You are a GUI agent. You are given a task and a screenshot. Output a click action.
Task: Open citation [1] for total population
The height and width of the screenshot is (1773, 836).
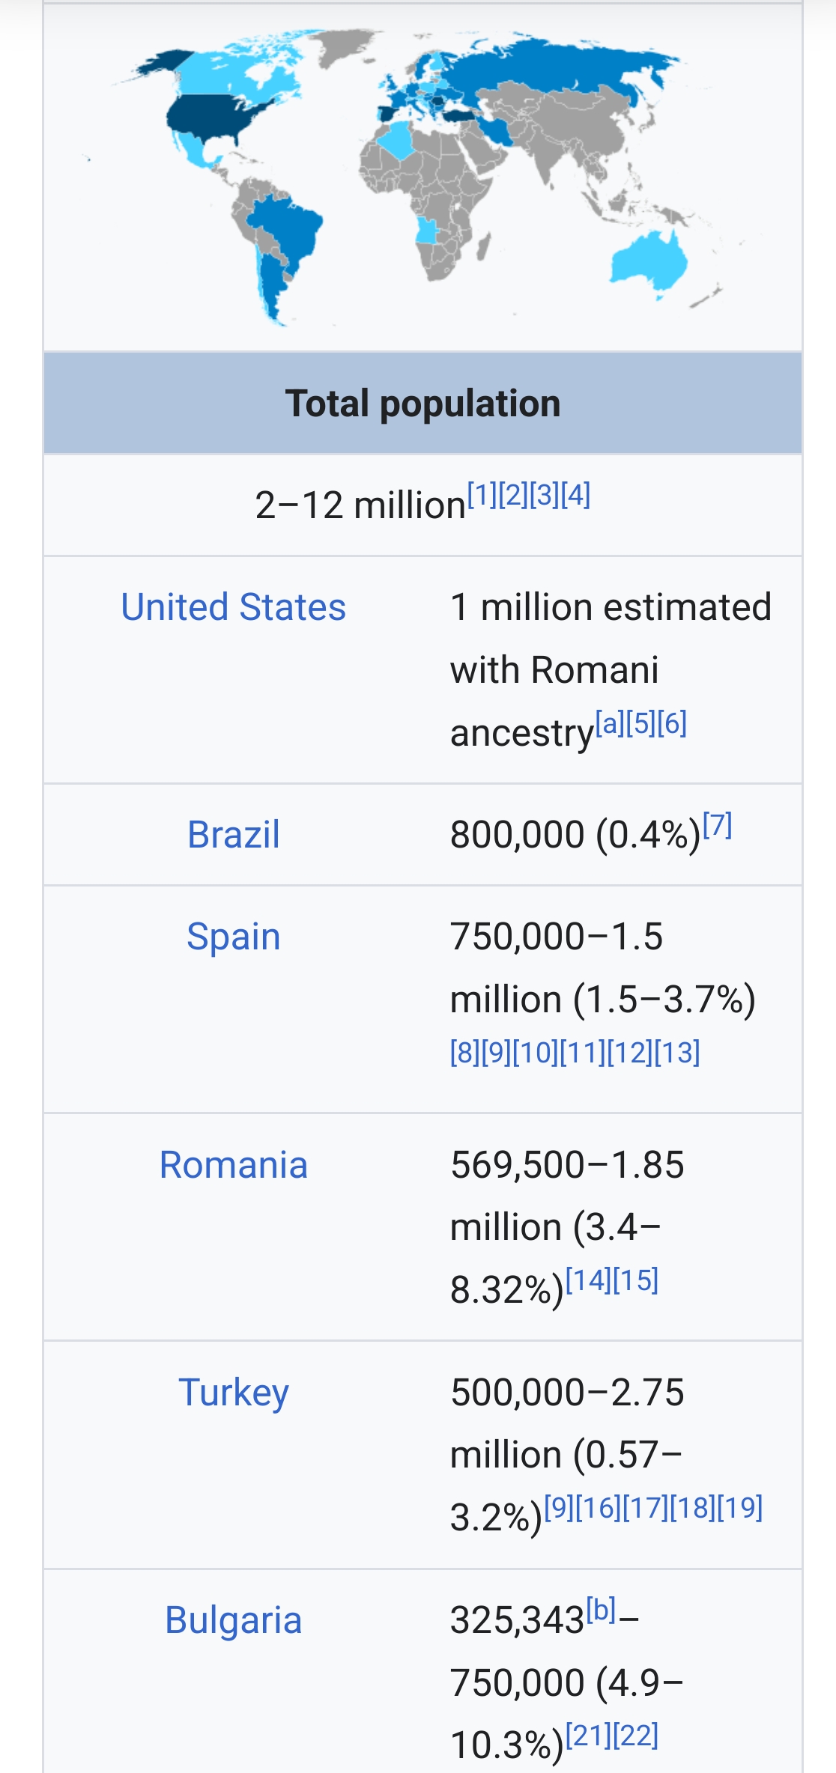482,494
